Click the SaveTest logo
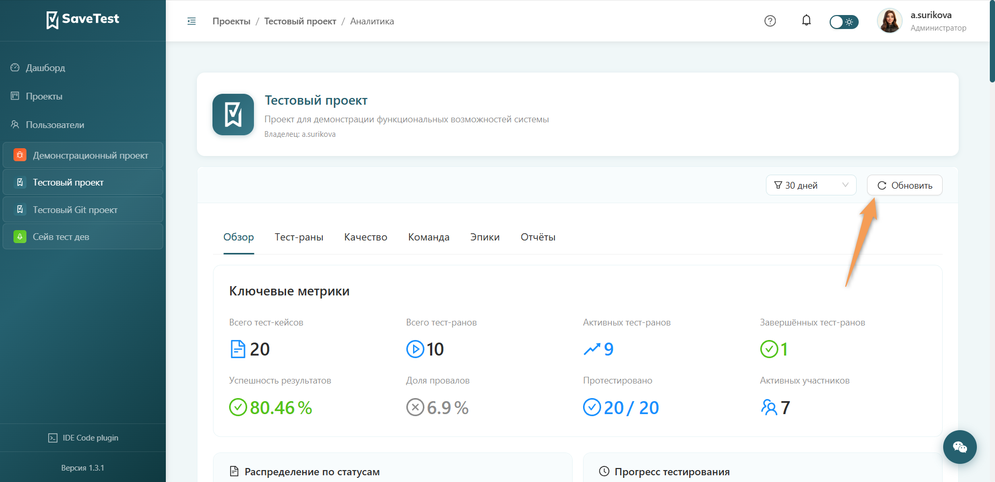The height and width of the screenshot is (482, 995). coord(83,20)
